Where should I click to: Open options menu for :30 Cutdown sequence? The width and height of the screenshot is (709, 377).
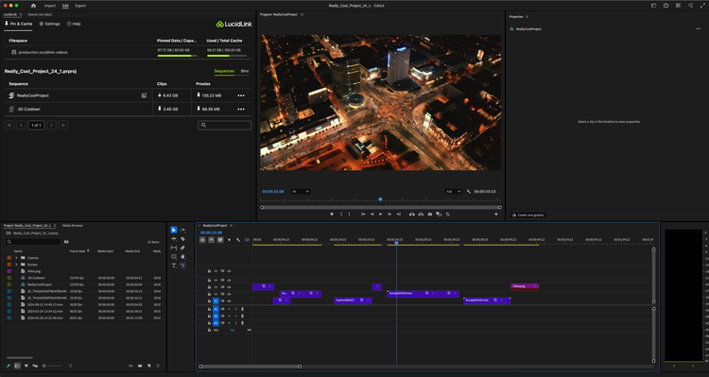pos(241,110)
